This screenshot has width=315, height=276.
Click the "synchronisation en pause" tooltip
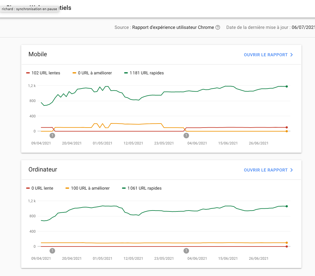point(30,9)
